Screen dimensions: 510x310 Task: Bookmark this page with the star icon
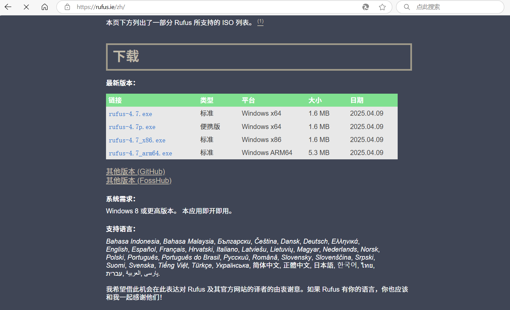pyautogui.click(x=382, y=7)
